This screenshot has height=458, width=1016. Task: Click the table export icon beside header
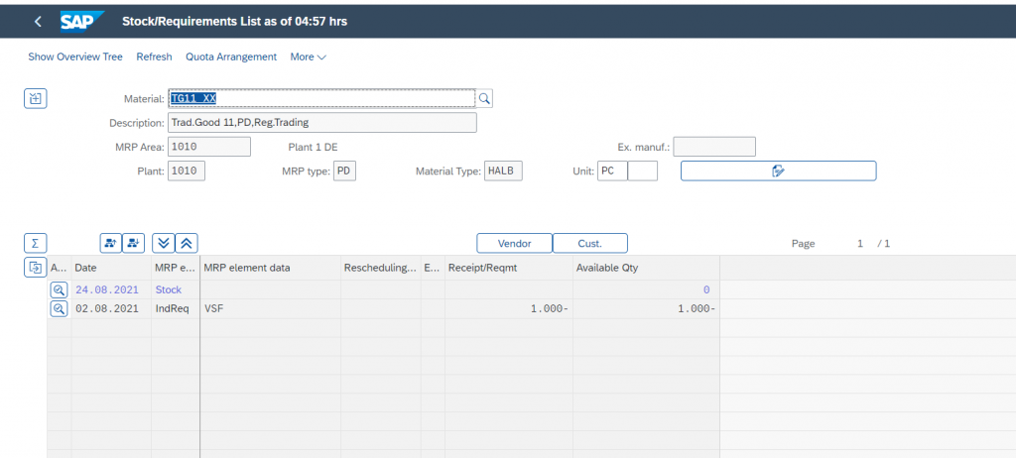pyautogui.click(x=35, y=267)
